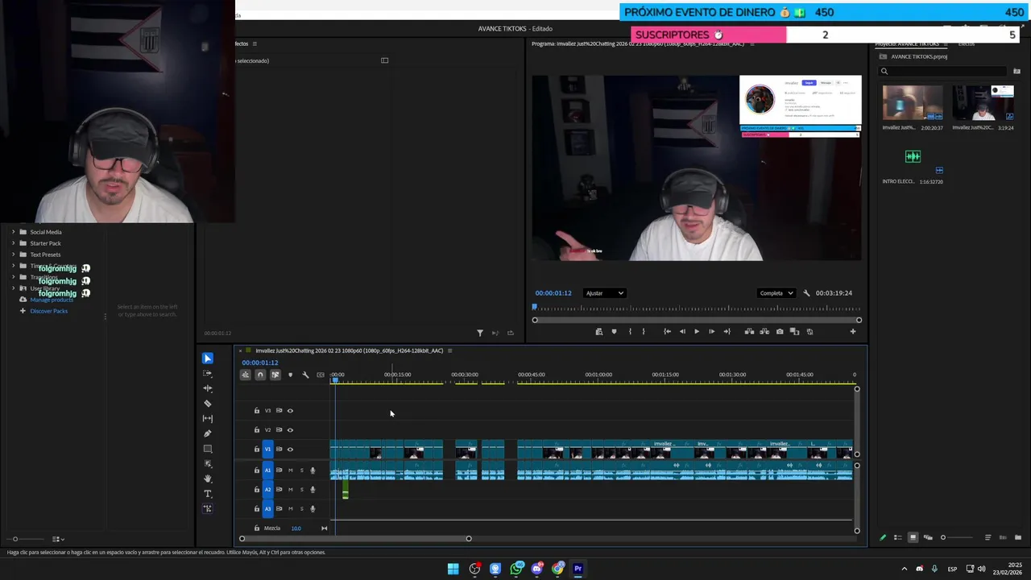Click the Program monitor settings wrench

click(806, 293)
